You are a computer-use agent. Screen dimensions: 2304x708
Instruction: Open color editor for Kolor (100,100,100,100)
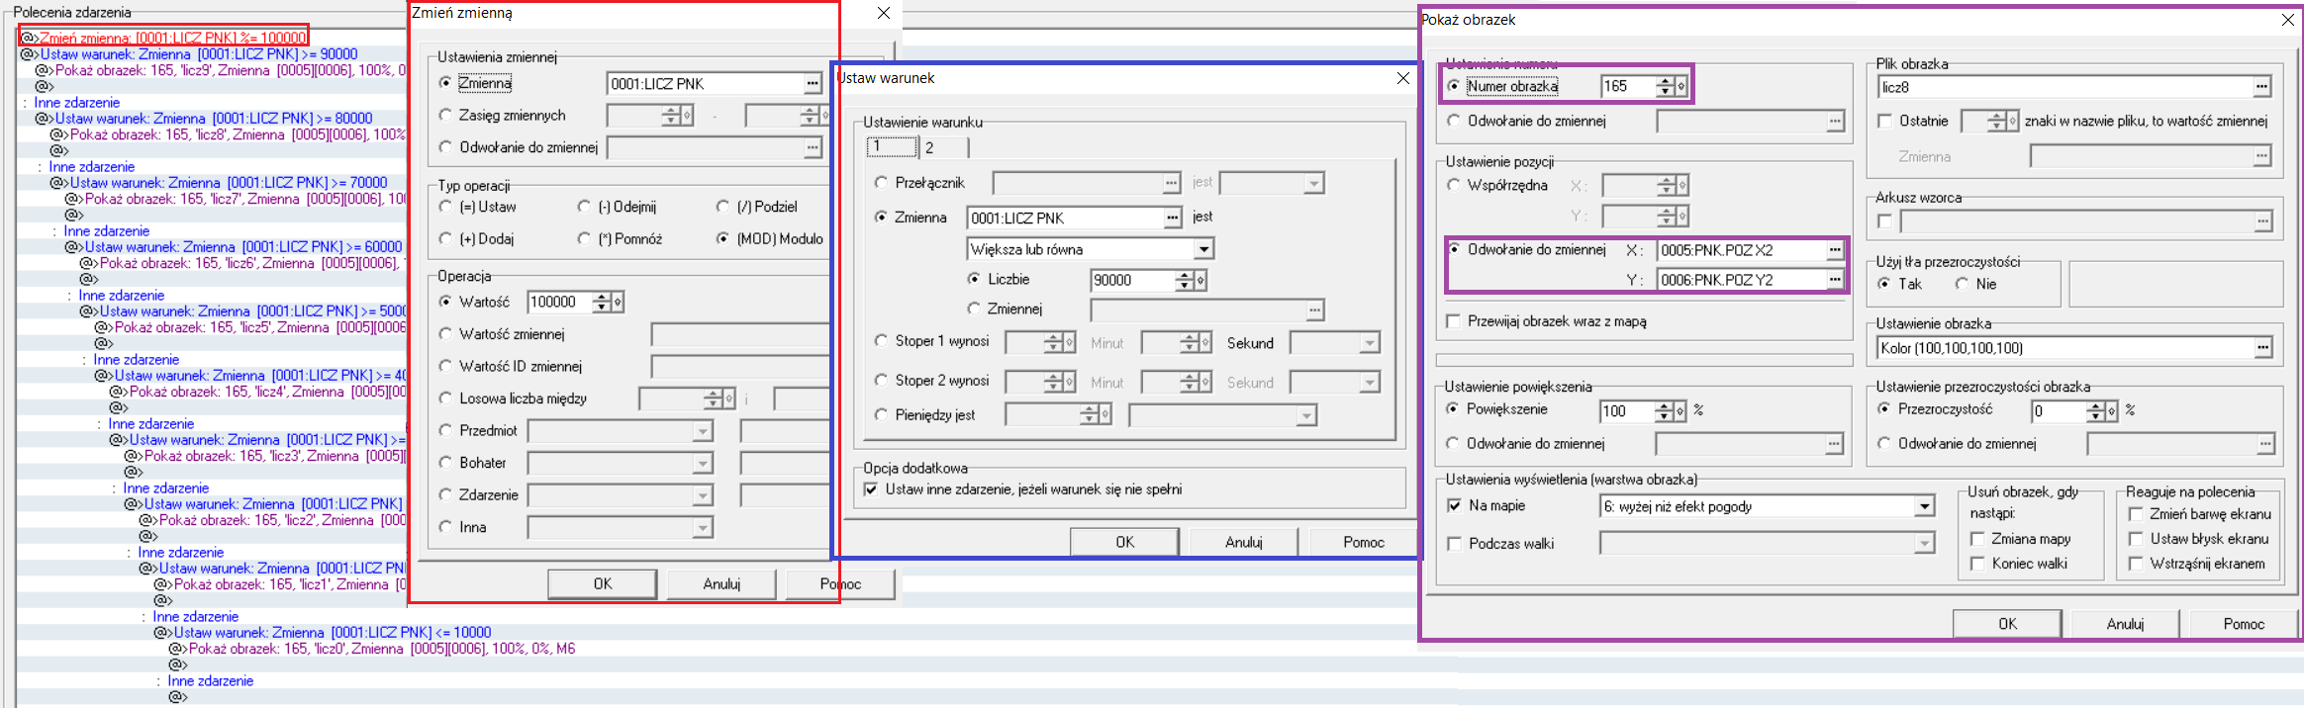coord(2262,348)
